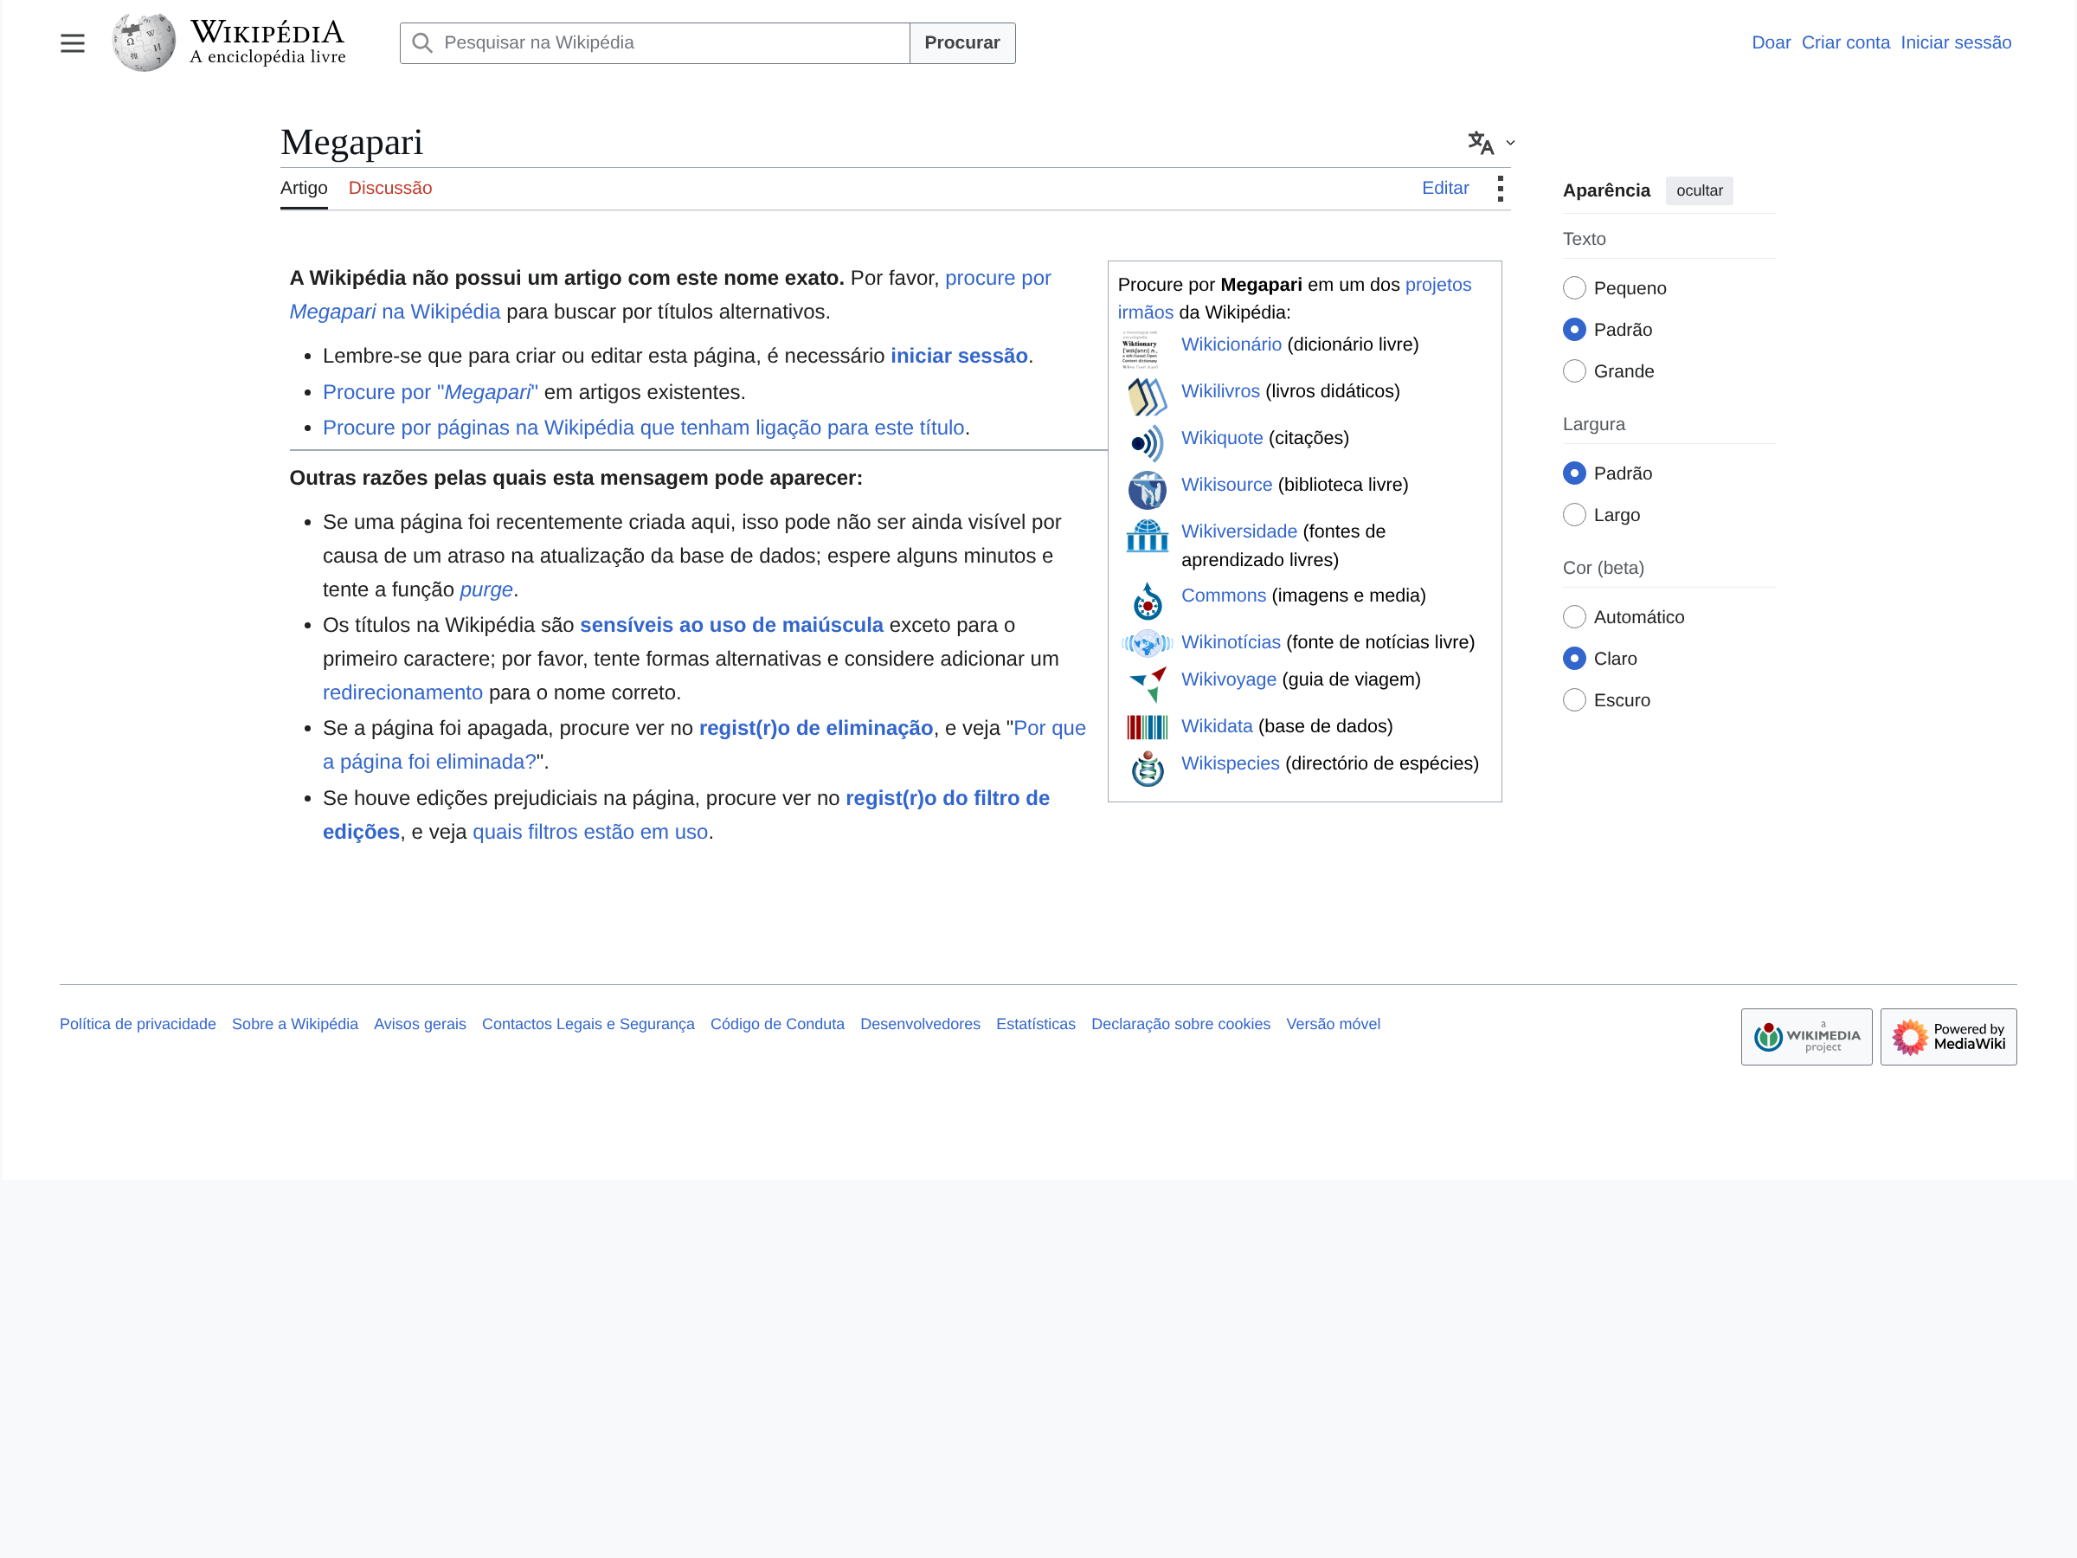Expand the language dropdown chevron
The width and height of the screenshot is (2077, 1558).
coord(1510,143)
